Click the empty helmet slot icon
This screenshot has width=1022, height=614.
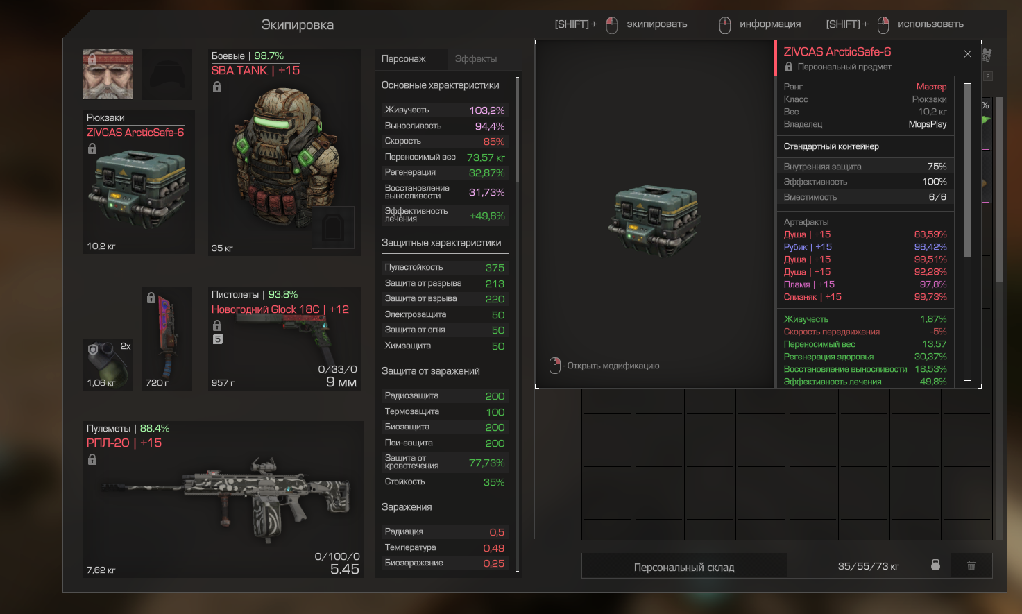167,74
